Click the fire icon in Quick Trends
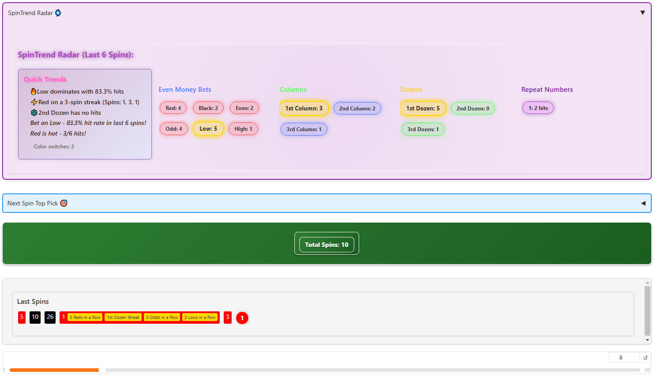Image resolution: width=657 pixels, height=382 pixels. pos(34,91)
